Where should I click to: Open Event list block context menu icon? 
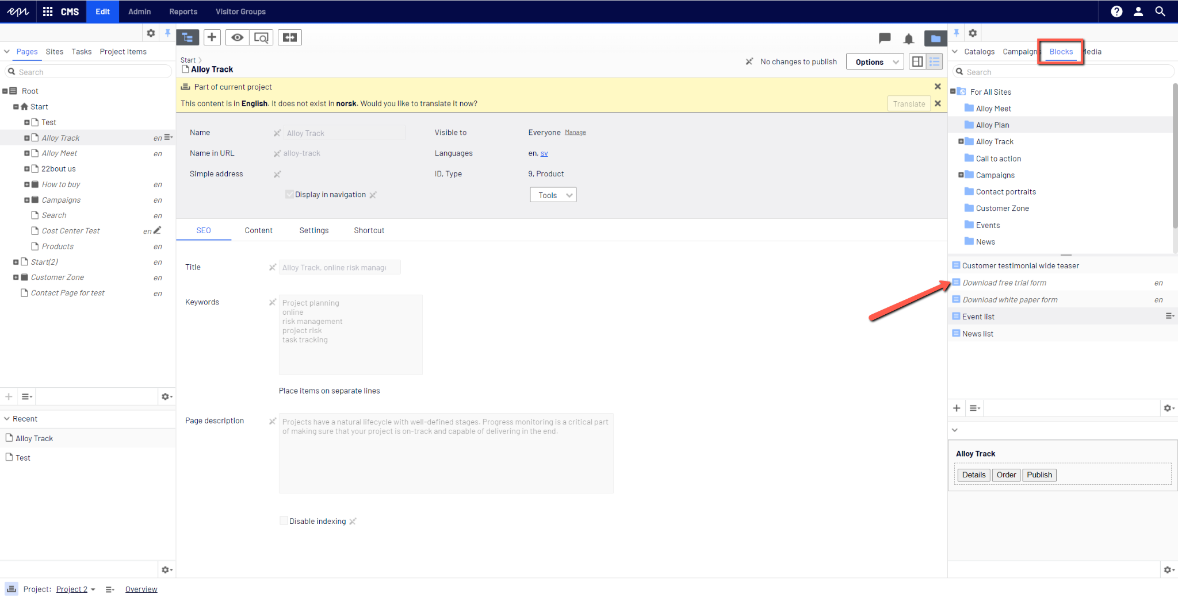(x=1169, y=316)
